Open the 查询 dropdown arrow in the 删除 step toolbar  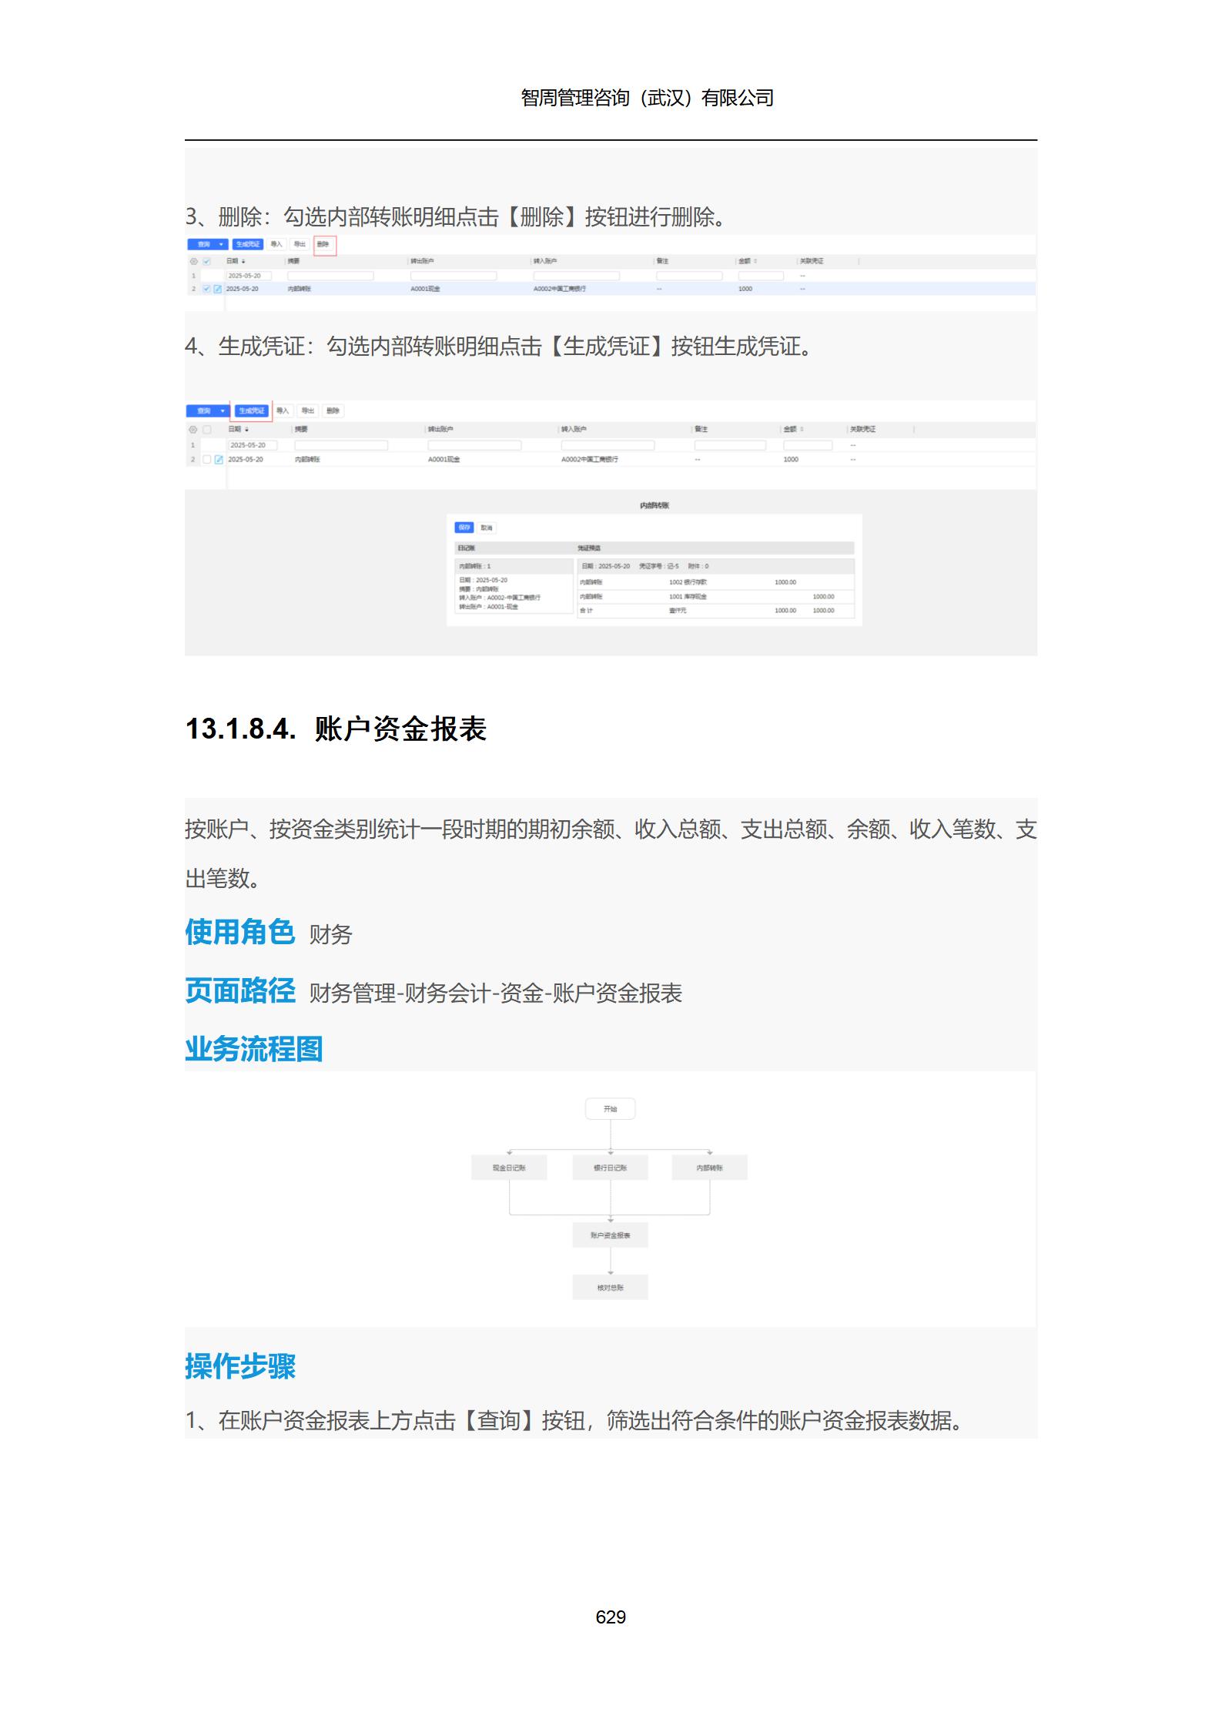[222, 244]
